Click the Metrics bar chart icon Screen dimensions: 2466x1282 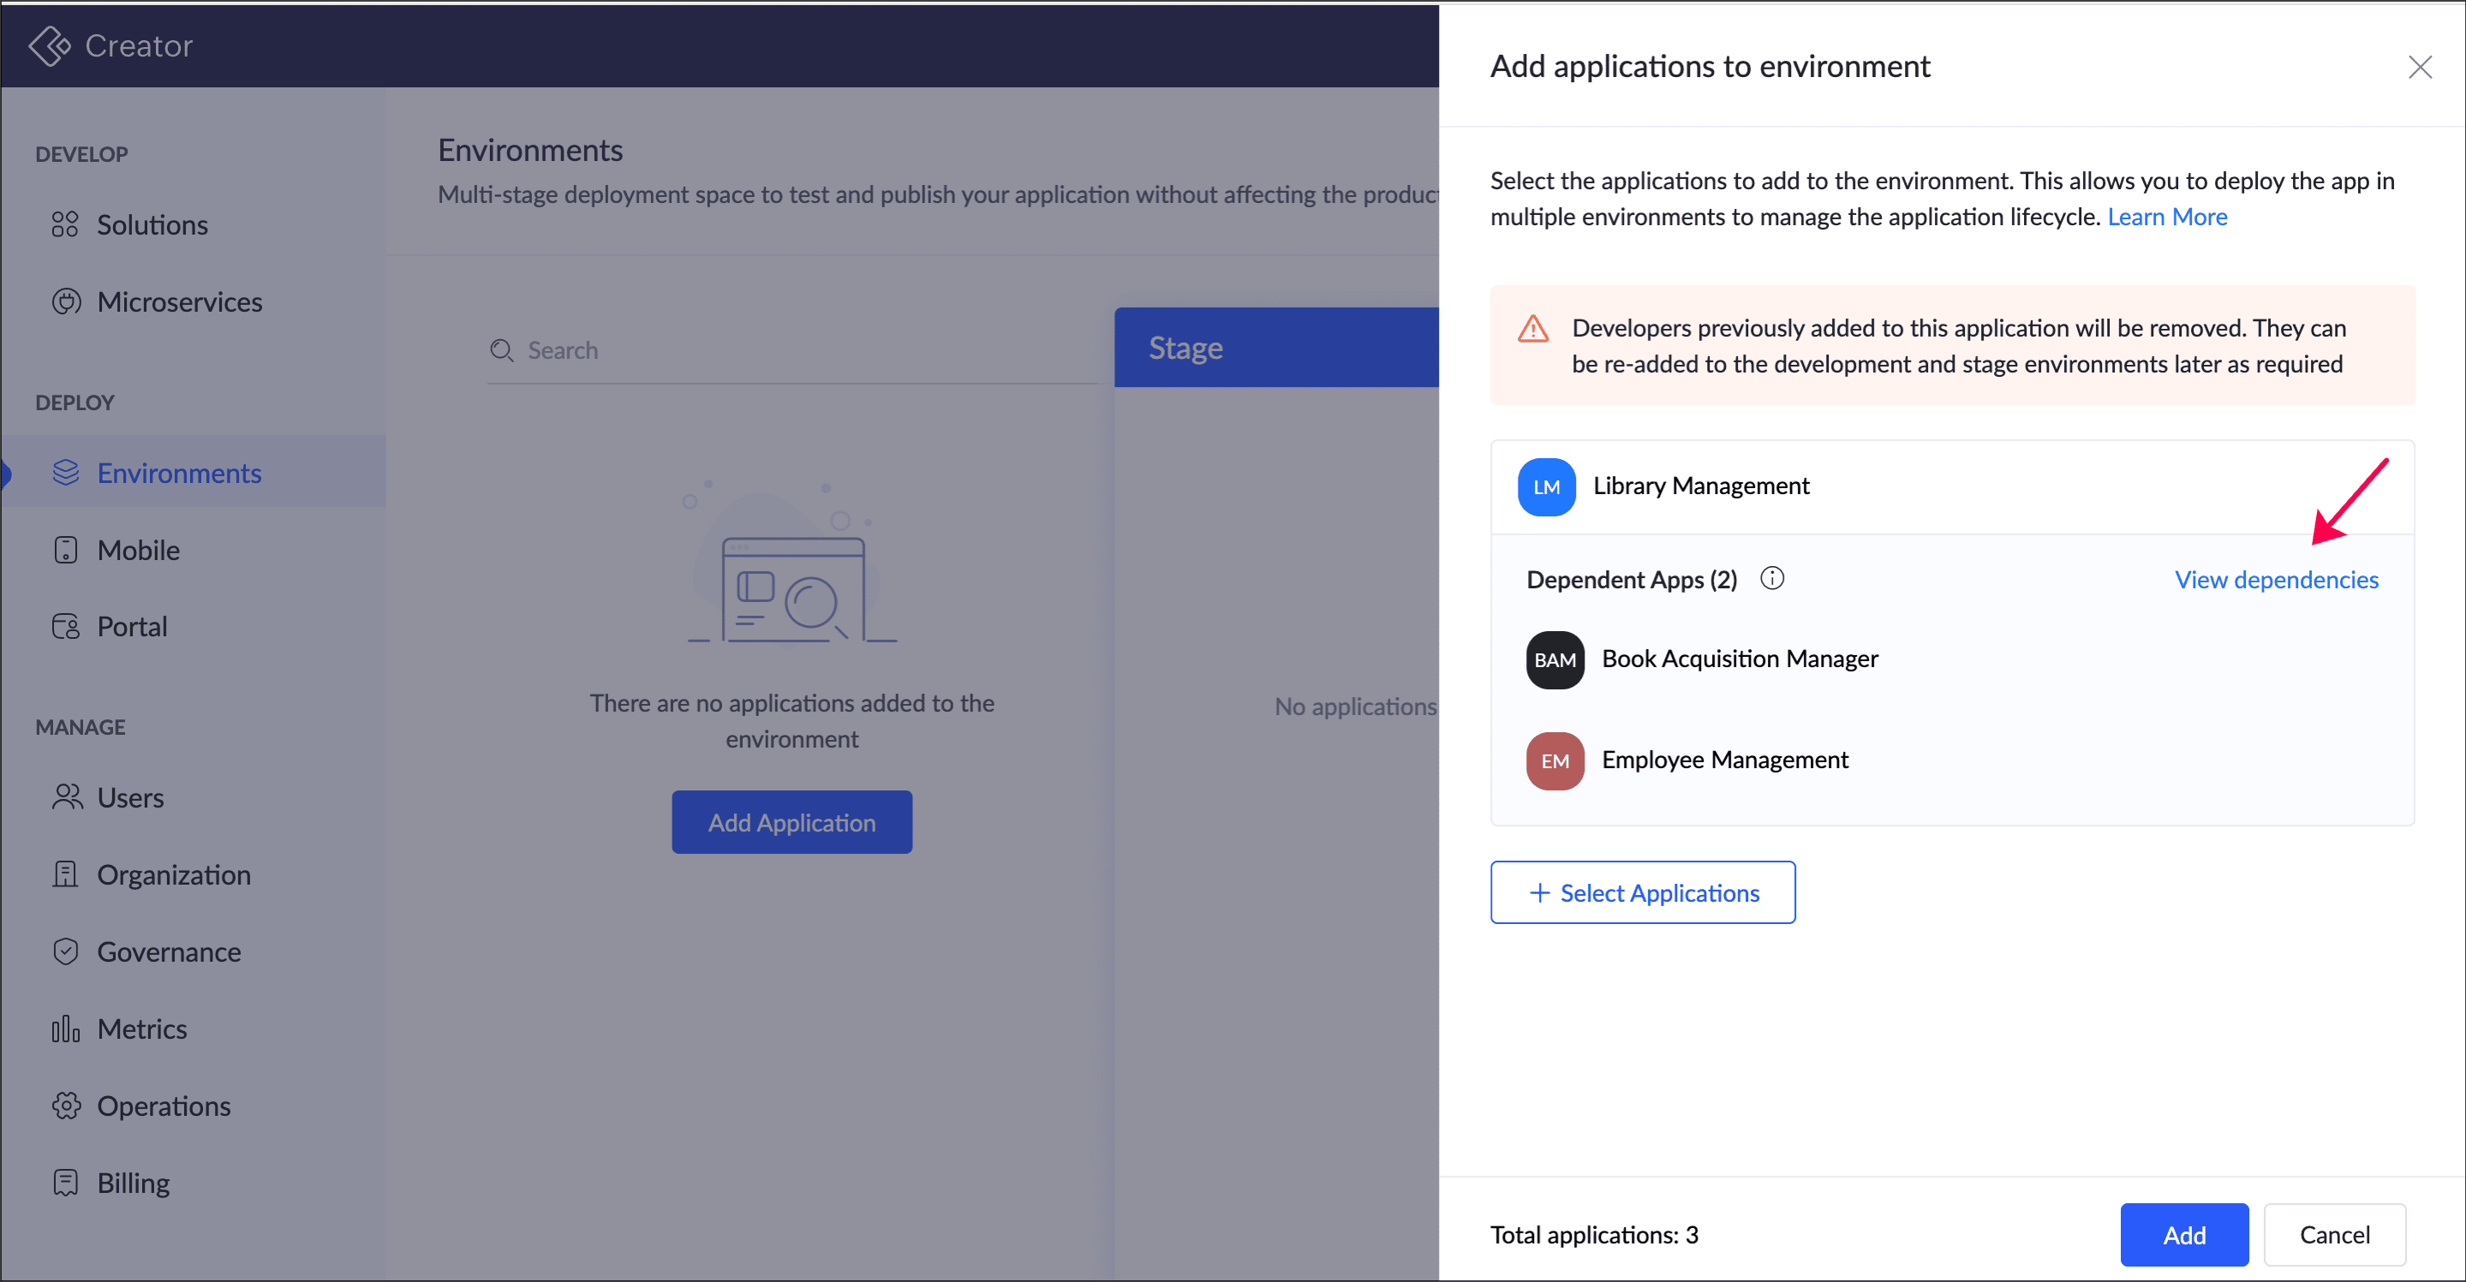(x=65, y=1029)
